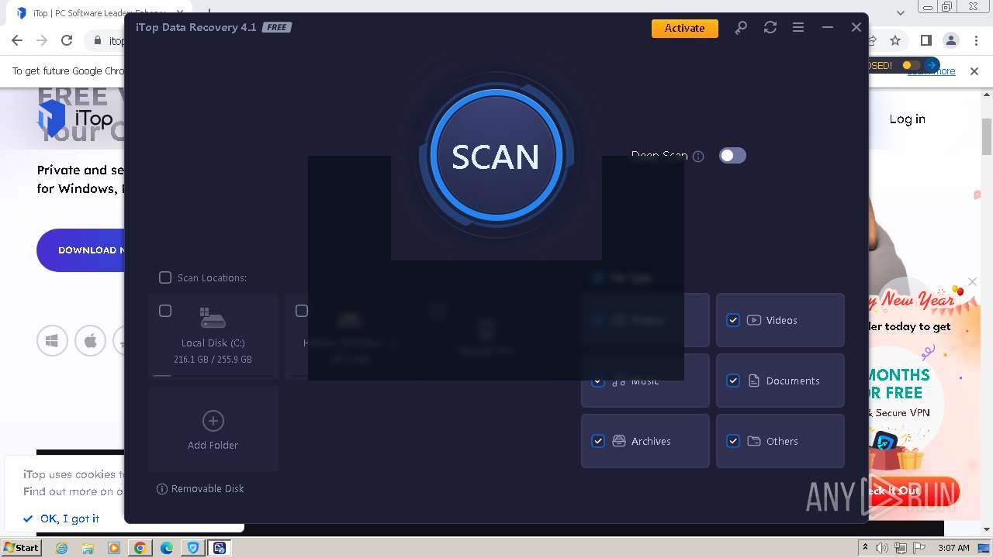Viewport: 993px width, 558px height.
Task: Click the Learn more link in info bar
Action: [x=932, y=71]
